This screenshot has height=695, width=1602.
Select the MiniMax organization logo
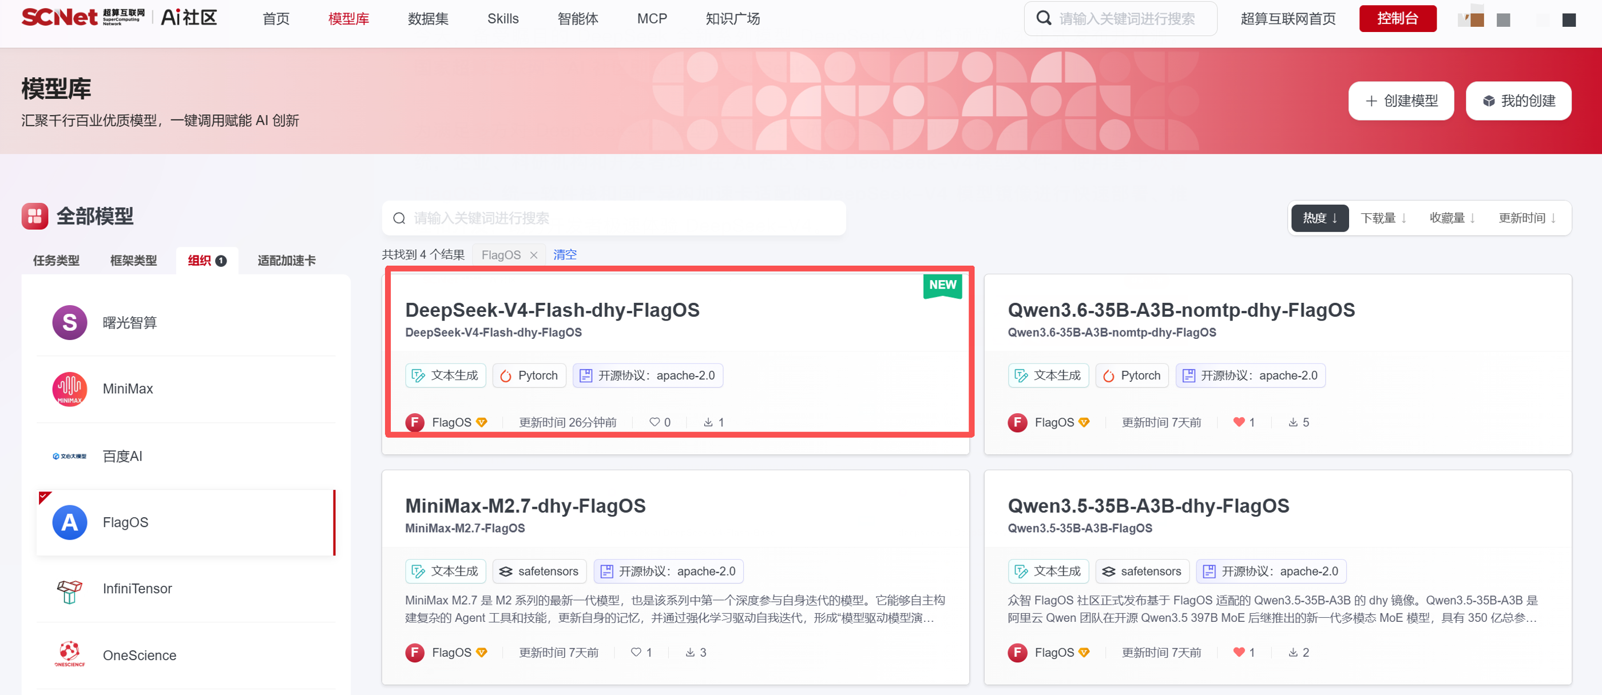(70, 389)
